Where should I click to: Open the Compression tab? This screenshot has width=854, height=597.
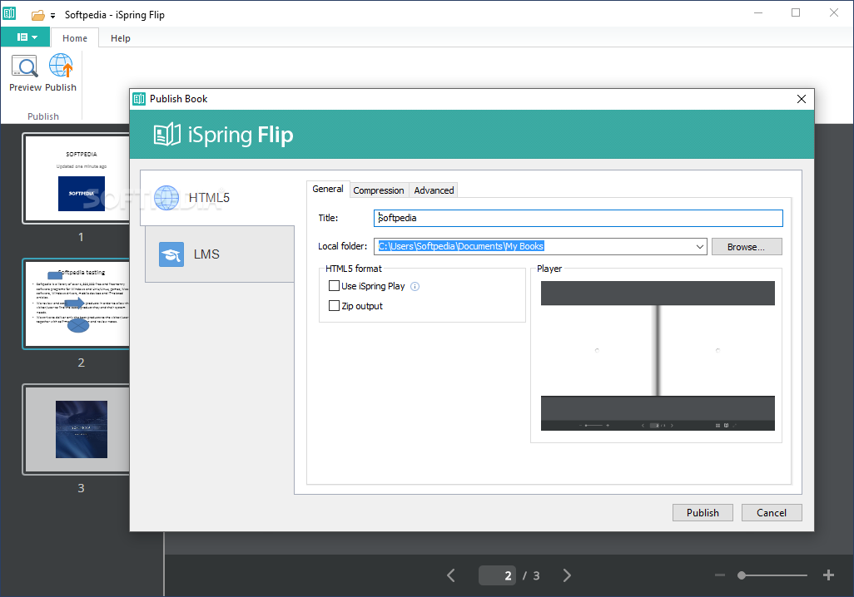(x=379, y=190)
